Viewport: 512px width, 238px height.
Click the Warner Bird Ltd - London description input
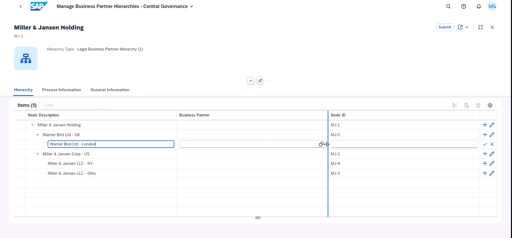click(111, 144)
